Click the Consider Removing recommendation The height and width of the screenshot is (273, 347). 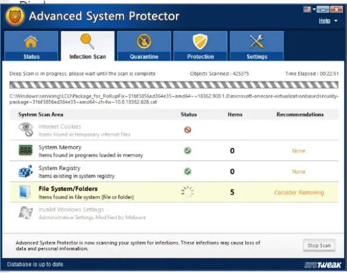(x=299, y=192)
